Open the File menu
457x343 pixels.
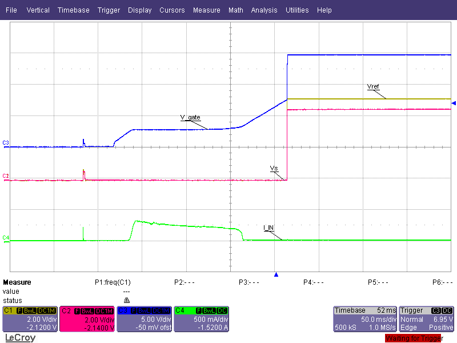click(11, 10)
